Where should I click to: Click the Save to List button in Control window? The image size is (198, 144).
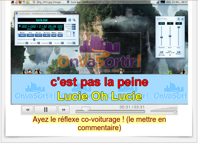point(161,52)
